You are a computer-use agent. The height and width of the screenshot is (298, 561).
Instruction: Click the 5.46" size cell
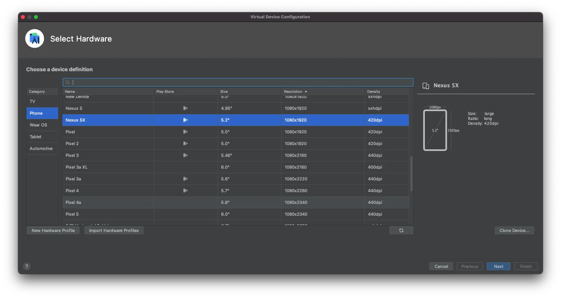249,155
